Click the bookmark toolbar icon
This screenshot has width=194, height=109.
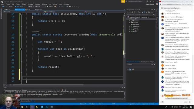(x=70, y=7)
